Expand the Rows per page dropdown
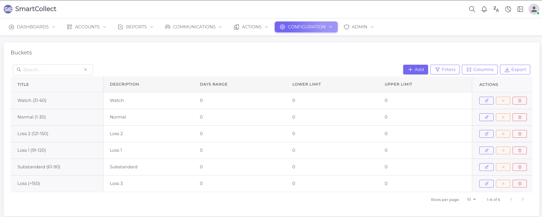Screen dimensions: 542x217 click(471, 200)
